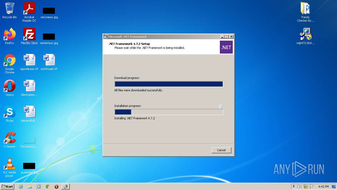Open Opera from the taskbar
337x190 pixels.
[x=56, y=187]
